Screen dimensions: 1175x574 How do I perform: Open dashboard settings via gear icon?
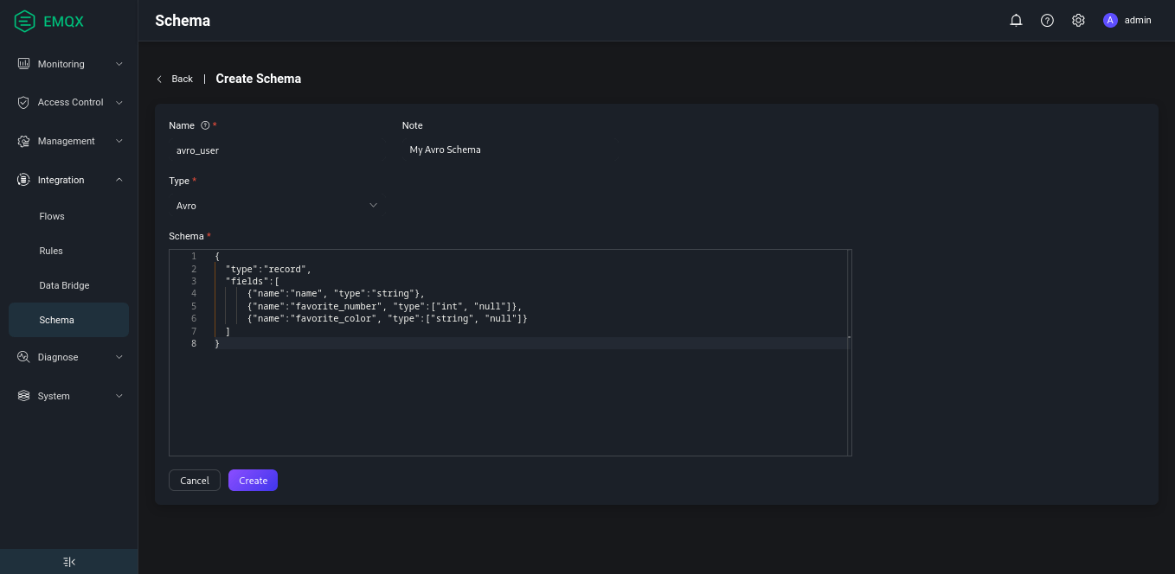click(x=1078, y=20)
